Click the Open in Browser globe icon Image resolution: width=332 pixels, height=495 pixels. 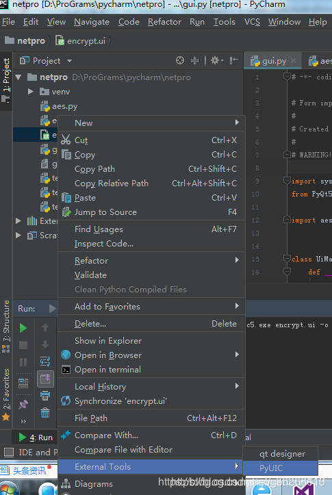coord(66,355)
